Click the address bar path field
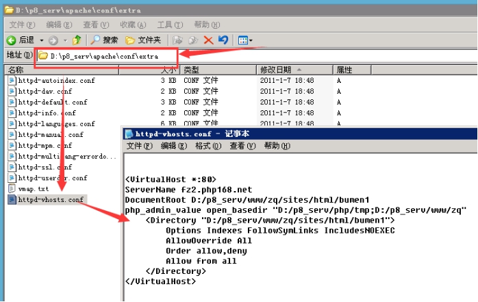The width and height of the screenshot is (478, 302). (110, 55)
